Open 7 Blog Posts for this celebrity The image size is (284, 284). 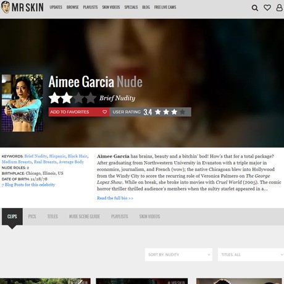tap(28, 185)
